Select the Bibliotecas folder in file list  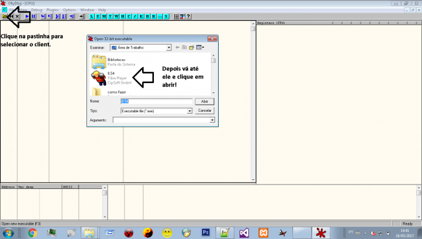pos(114,62)
